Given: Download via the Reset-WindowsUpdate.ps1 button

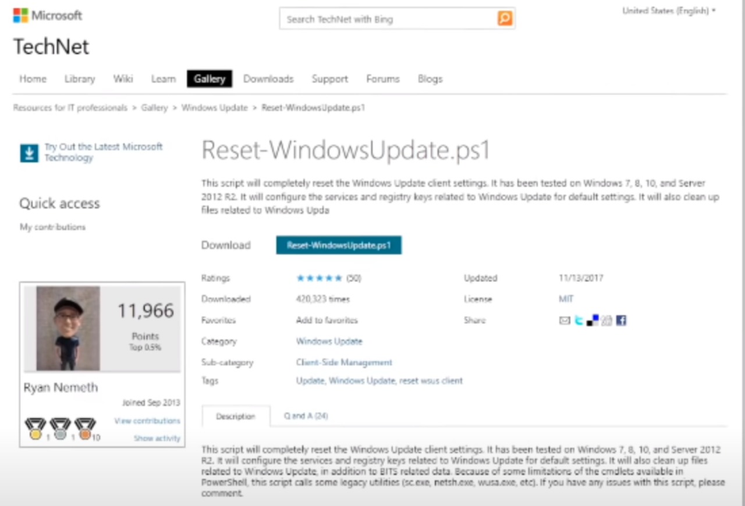Looking at the screenshot, I should [x=339, y=245].
